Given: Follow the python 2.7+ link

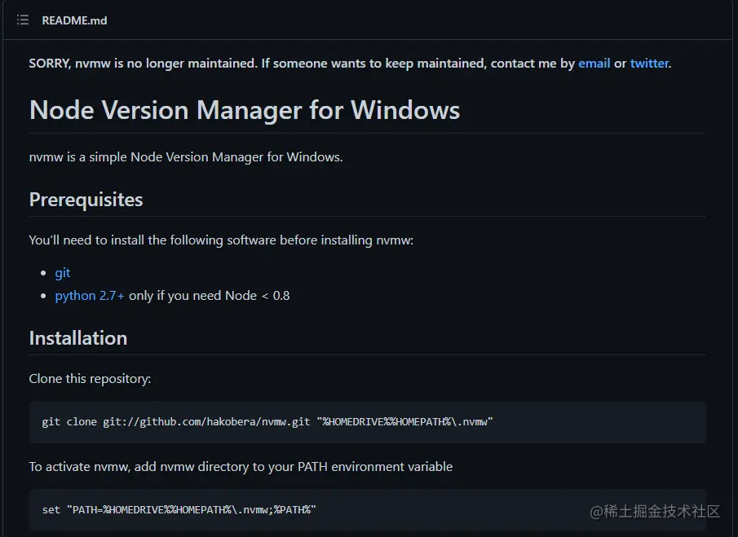Looking at the screenshot, I should [x=90, y=295].
